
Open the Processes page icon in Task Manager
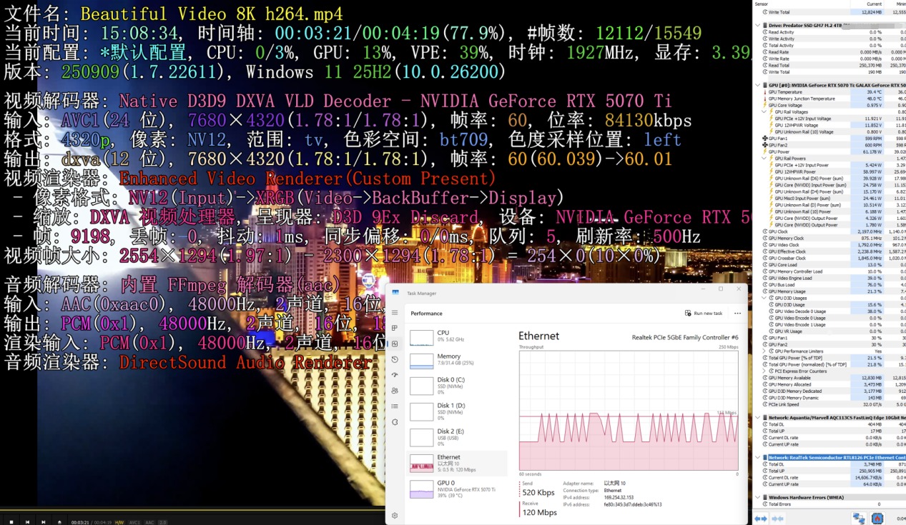tap(395, 329)
